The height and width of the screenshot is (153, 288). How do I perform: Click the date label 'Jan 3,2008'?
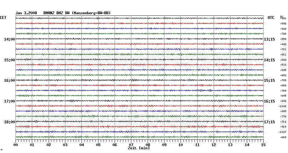pos(26,13)
